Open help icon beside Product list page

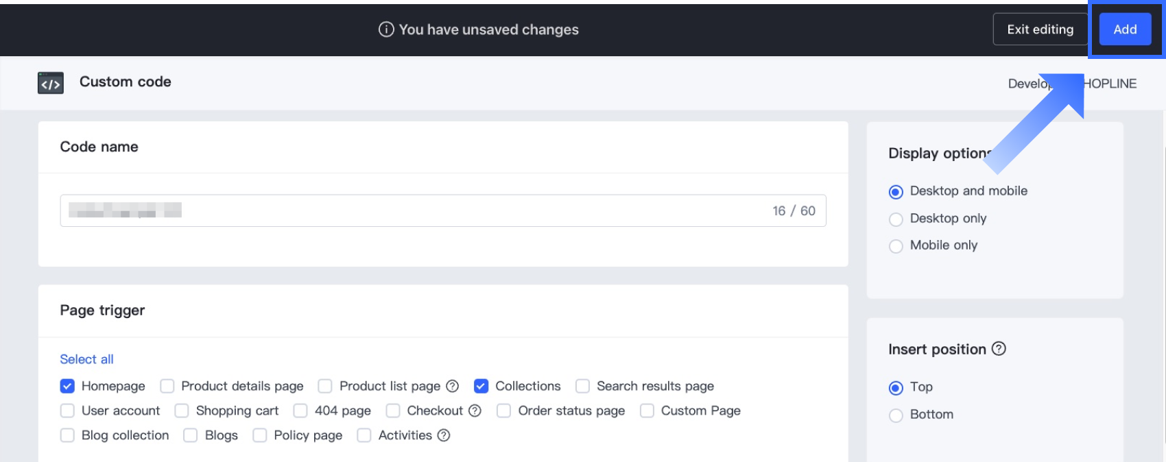point(453,386)
